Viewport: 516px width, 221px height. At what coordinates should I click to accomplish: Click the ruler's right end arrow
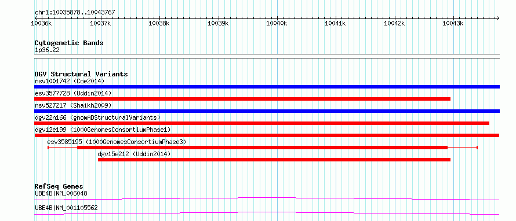[x=497, y=18]
